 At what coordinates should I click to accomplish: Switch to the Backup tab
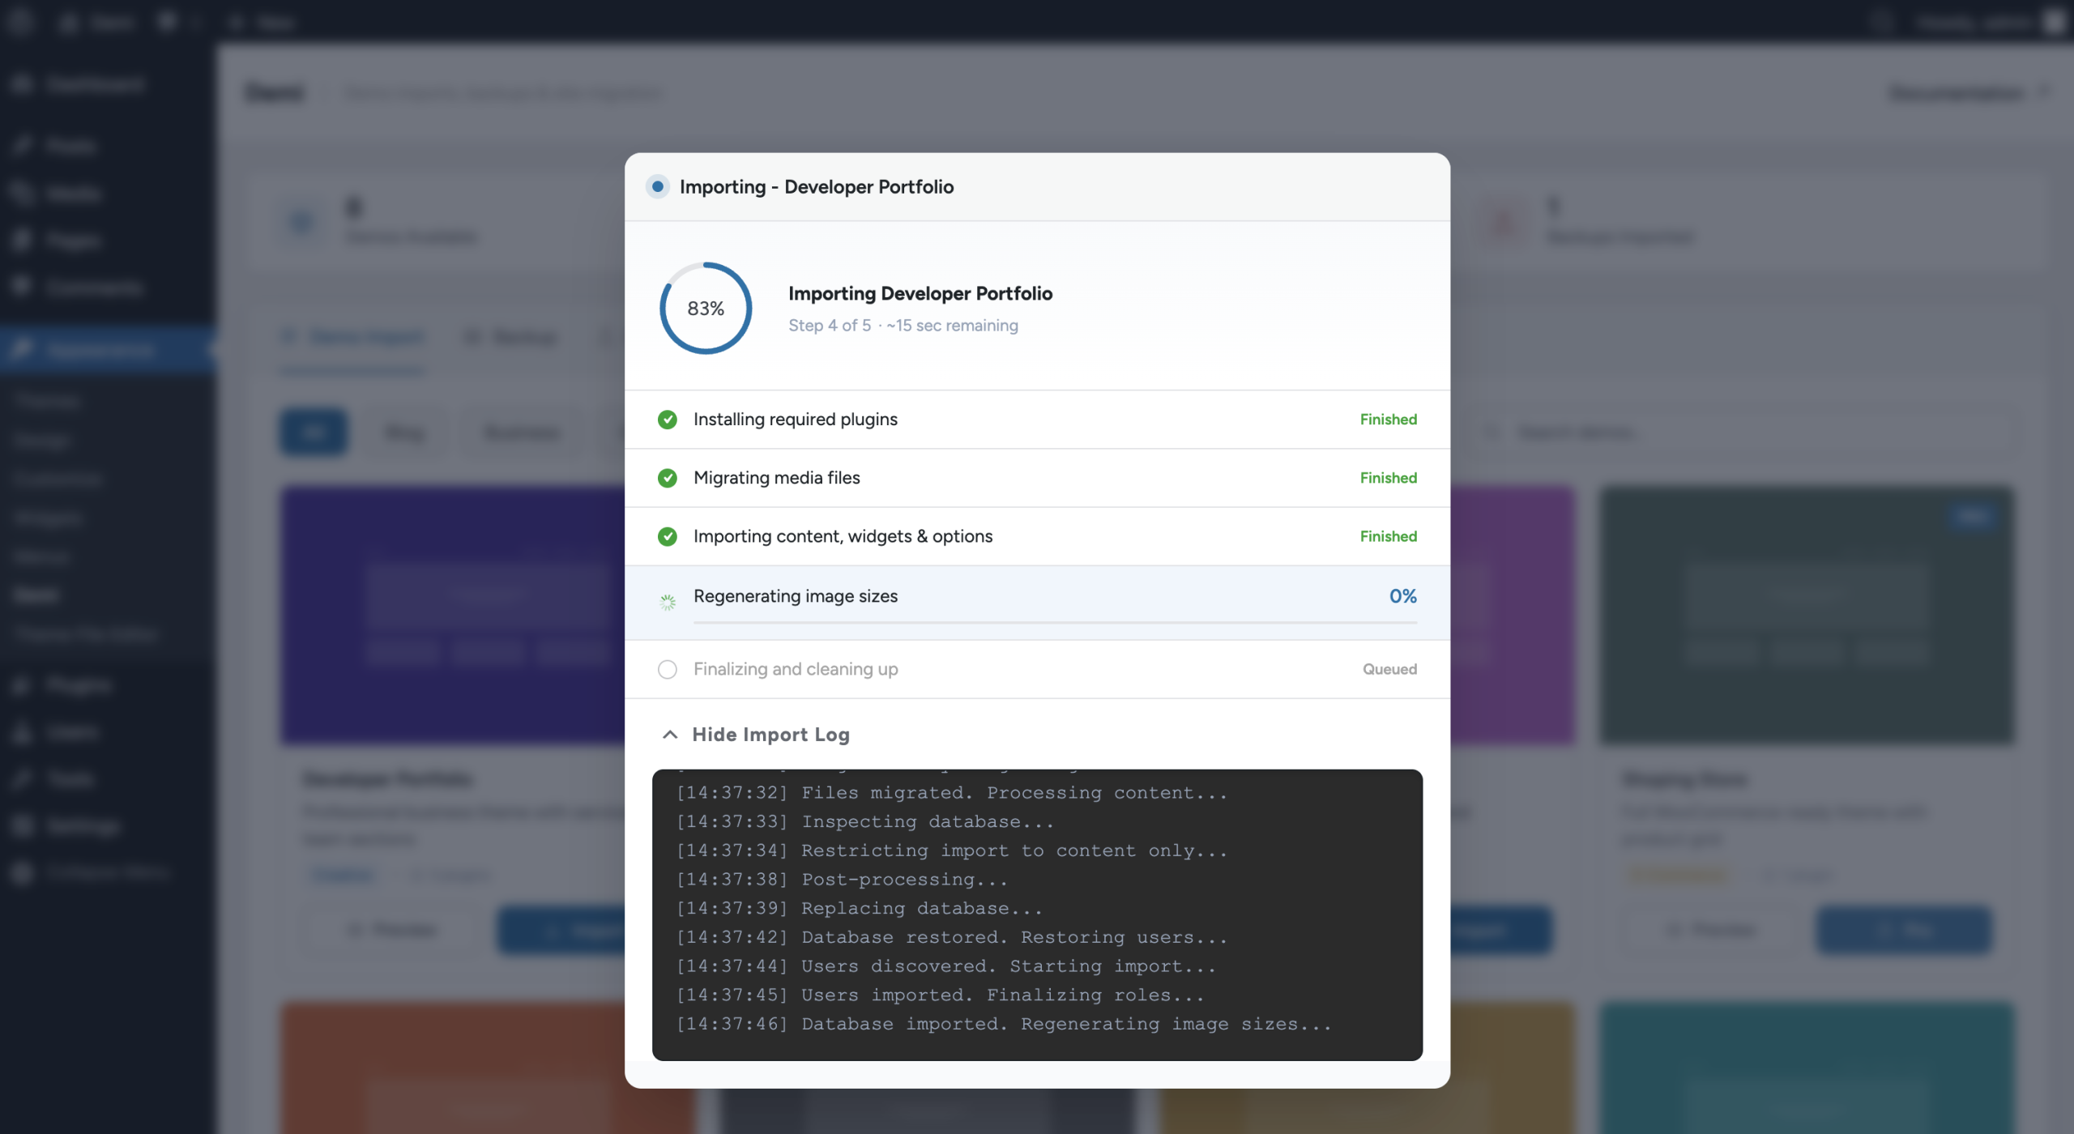click(512, 337)
